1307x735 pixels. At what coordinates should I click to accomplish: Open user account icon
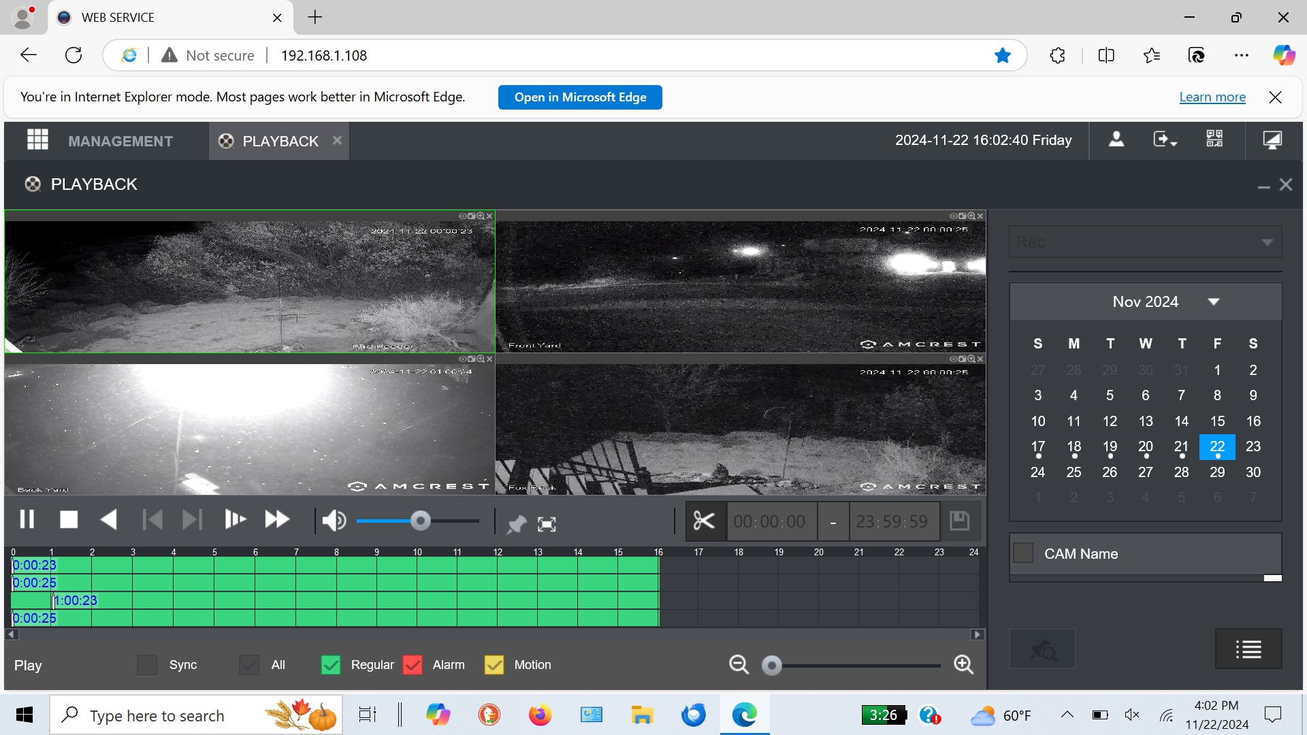point(1116,140)
